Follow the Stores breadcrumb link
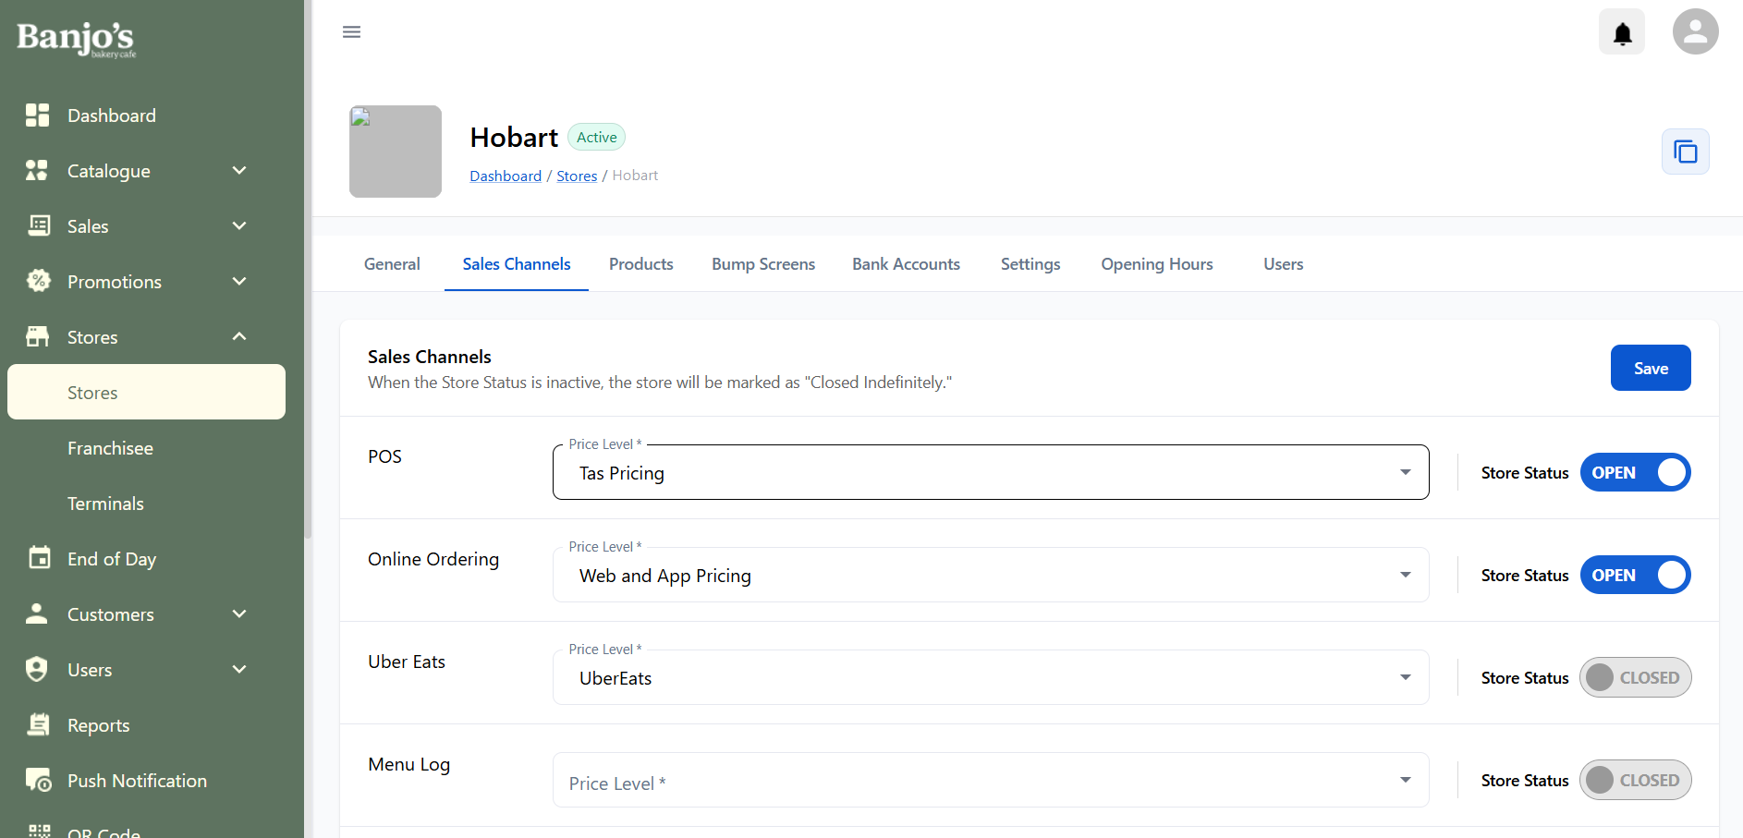 pyautogui.click(x=576, y=176)
